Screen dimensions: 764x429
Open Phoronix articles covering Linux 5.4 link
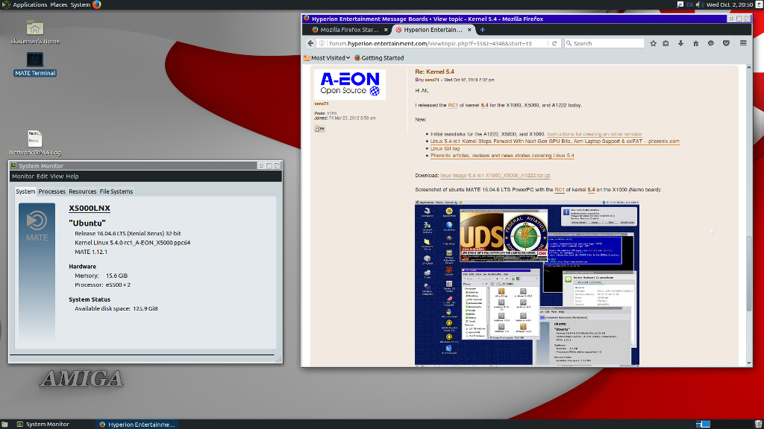(x=502, y=156)
